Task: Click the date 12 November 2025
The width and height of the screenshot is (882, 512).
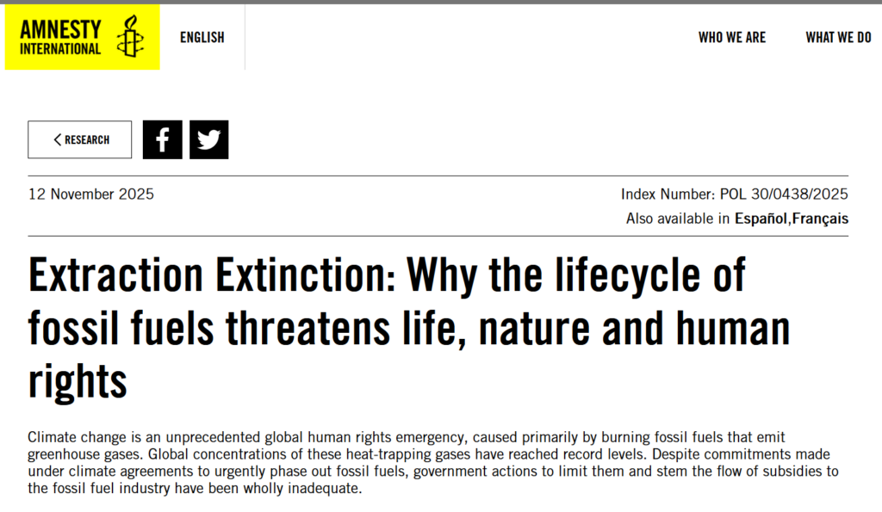Action: pos(91,194)
